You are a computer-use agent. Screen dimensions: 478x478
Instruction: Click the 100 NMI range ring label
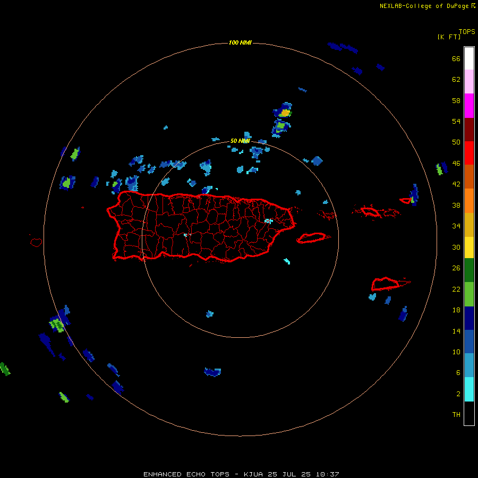(x=240, y=42)
